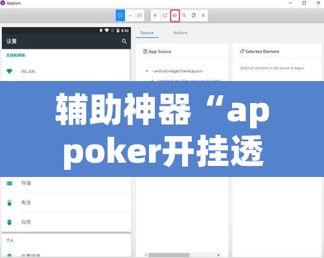Click the Appium logo in title bar
The width and height of the screenshot is (324, 258).
[x=3, y=3]
